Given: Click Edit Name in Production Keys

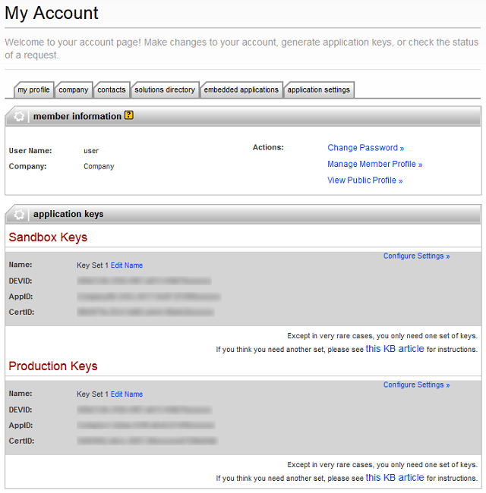Looking at the screenshot, I should [127, 394].
